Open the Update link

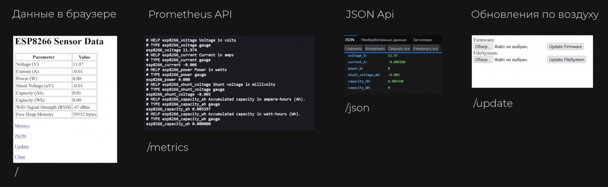coord(21,147)
